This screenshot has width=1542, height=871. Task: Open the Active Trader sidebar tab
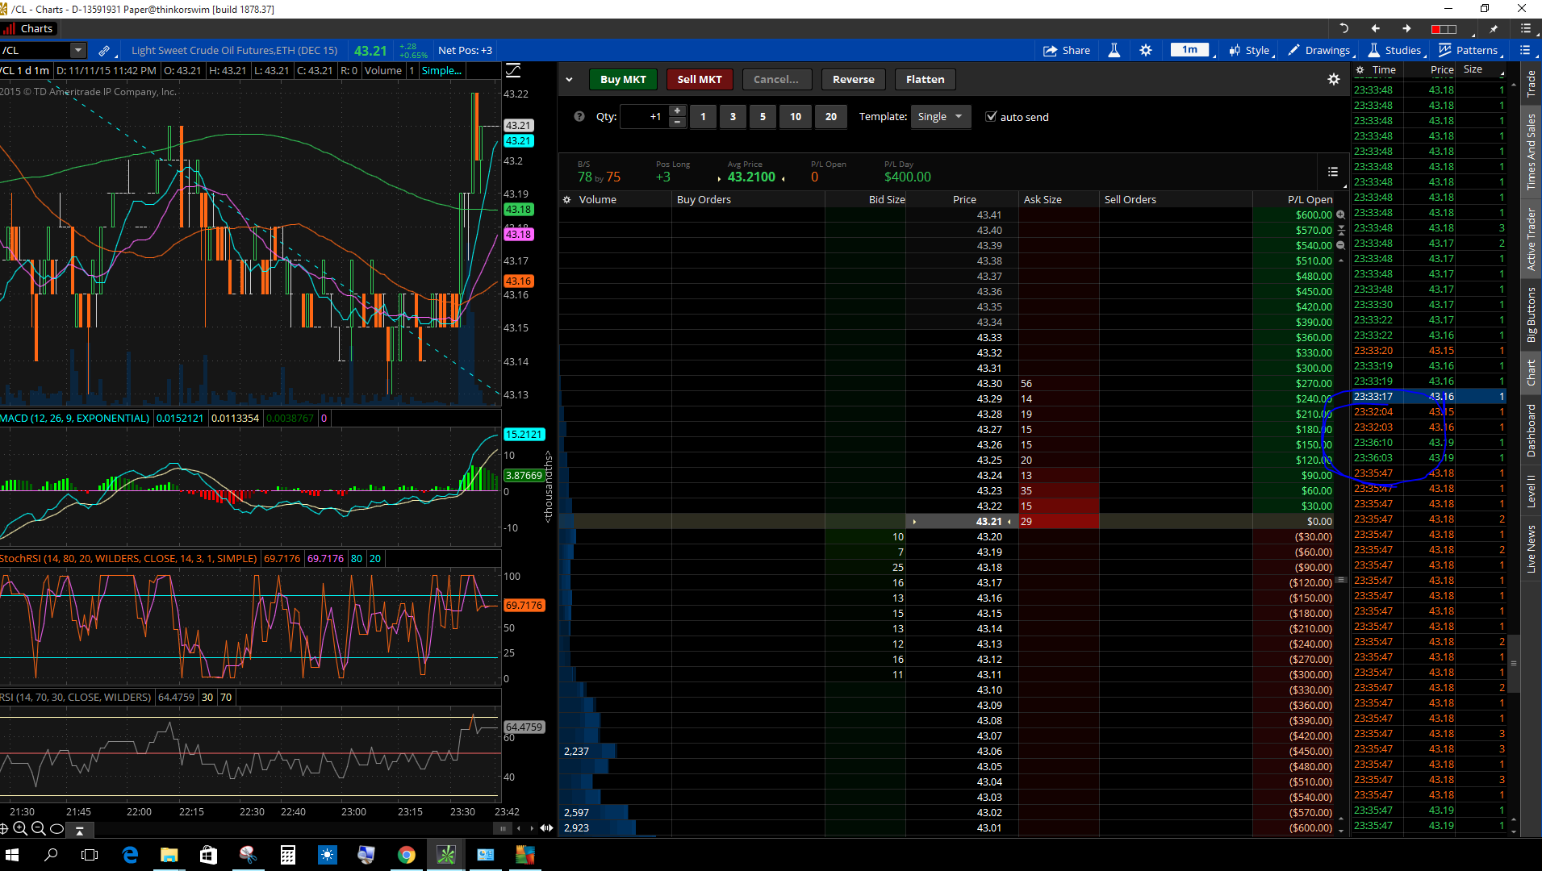coord(1531,240)
